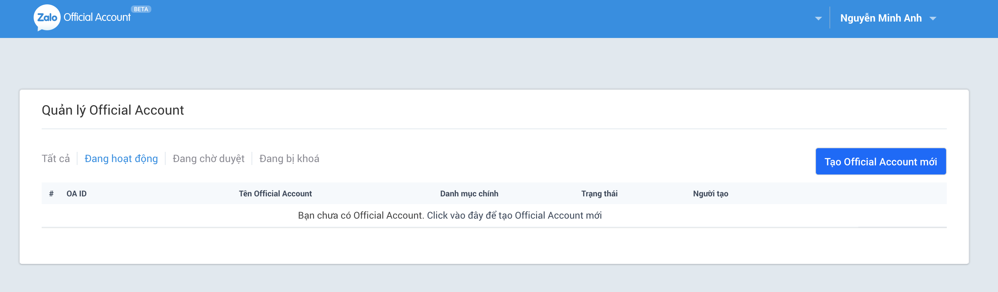
Task: Follow the Bạn chưa có Official Account link
Action: pyautogui.click(x=449, y=215)
